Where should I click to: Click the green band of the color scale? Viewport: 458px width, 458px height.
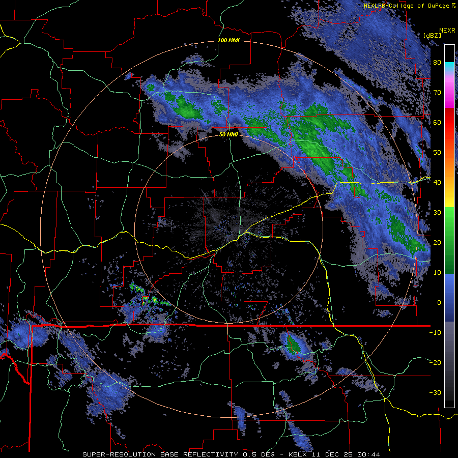coord(449,240)
